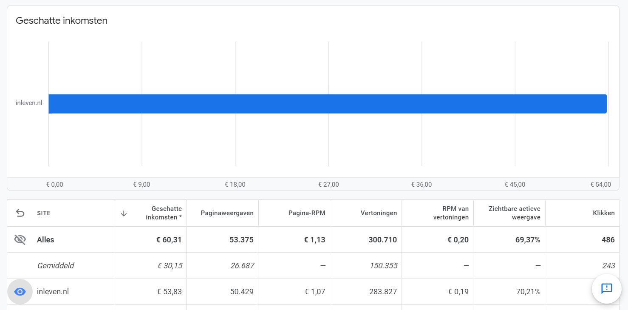Click the back arrow icon beside SITE
The width and height of the screenshot is (628, 310).
coord(20,213)
